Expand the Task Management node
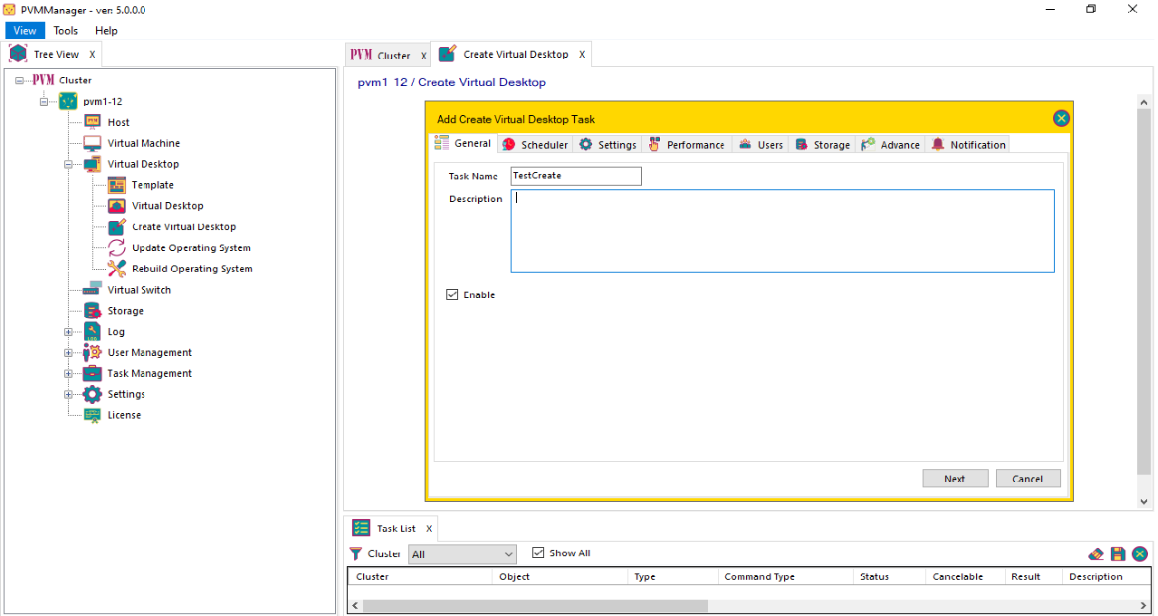This screenshot has width=1158, height=616. [68, 373]
